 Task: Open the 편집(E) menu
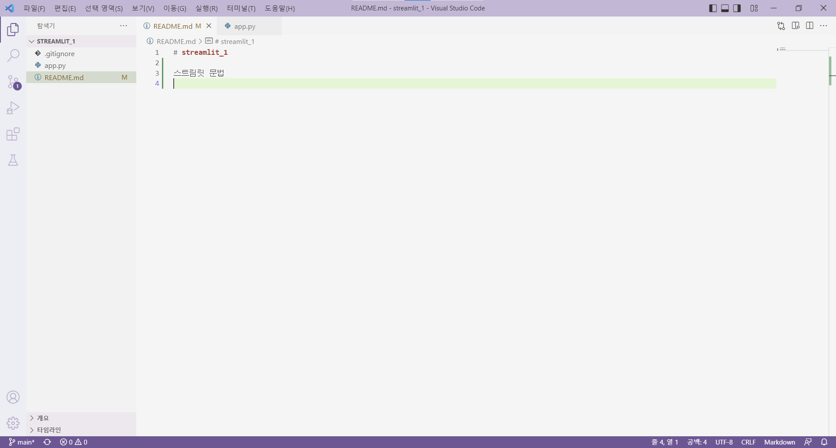[65, 8]
